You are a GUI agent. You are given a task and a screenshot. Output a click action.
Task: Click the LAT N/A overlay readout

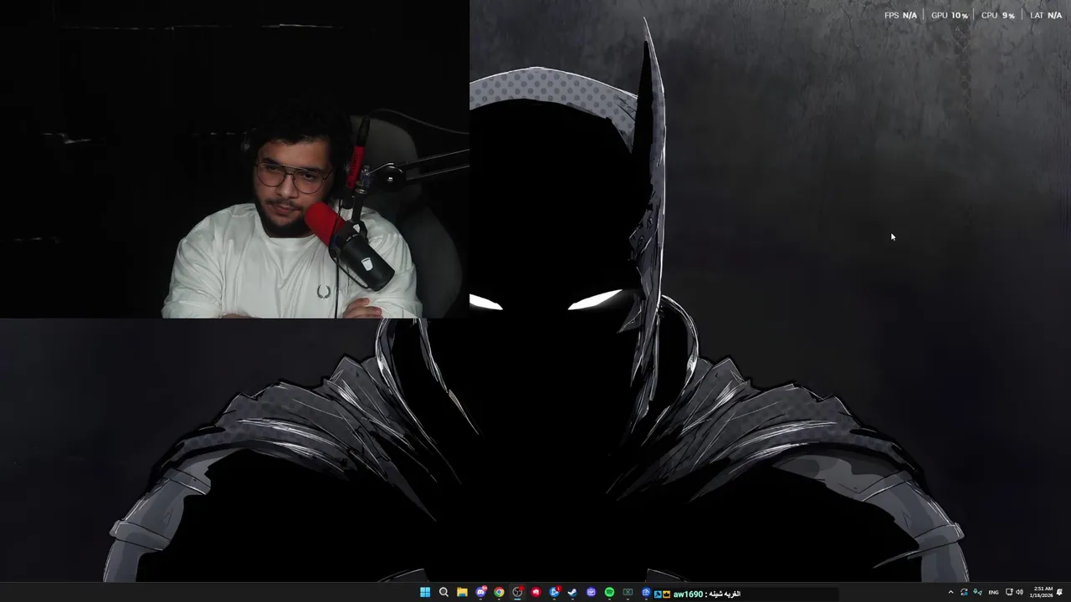coord(1046,15)
